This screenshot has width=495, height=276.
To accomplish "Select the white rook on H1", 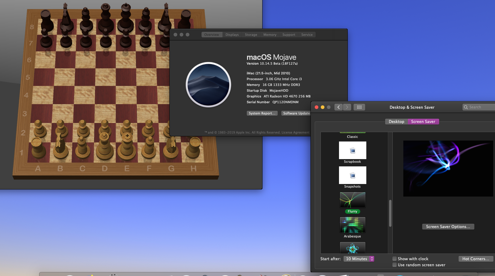I will [193, 148].
